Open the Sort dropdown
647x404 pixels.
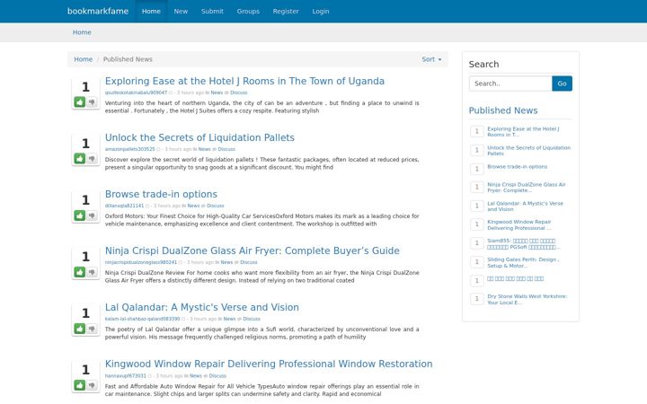click(431, 59)
